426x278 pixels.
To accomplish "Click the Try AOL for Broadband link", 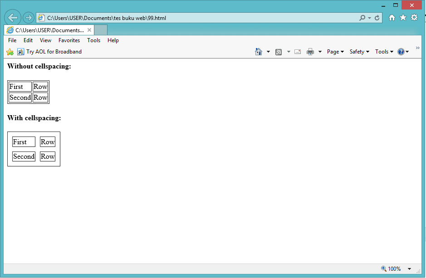I will coord(54,52).
